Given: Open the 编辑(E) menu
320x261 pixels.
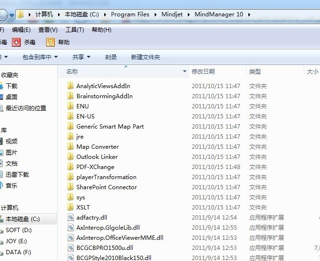Looking at the screenshot, I should point(21,30).
